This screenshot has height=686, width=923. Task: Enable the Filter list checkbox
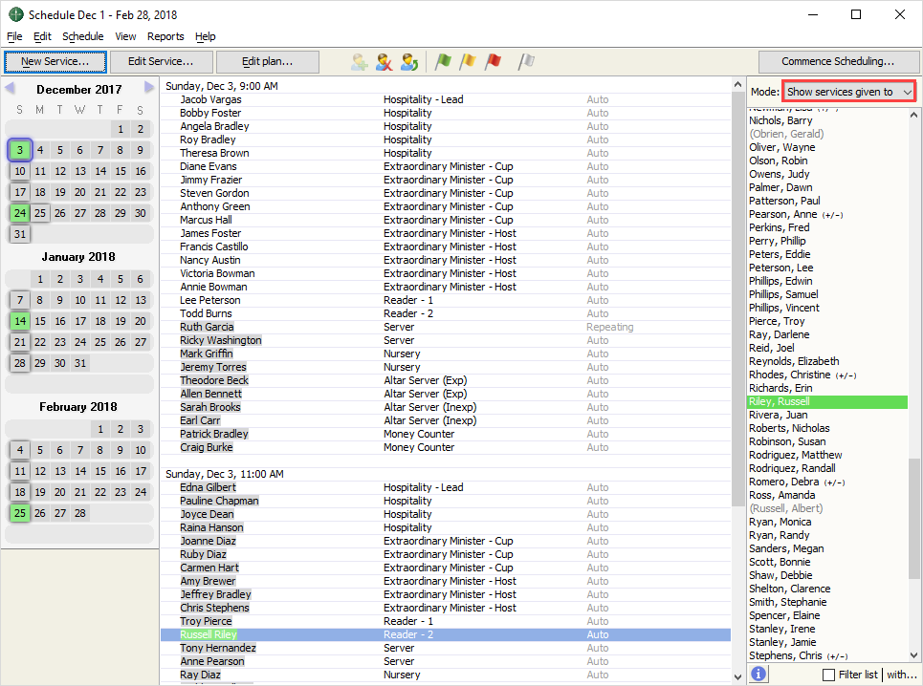[828, 675]
